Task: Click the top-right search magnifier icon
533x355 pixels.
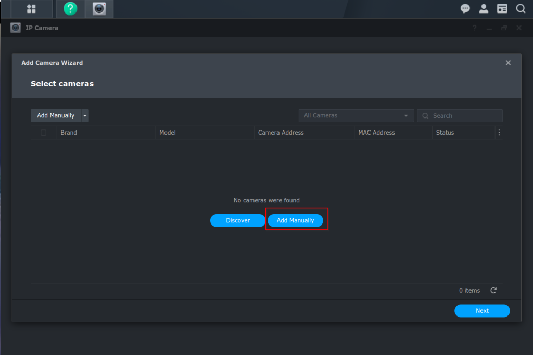Action: click(521, 9)
